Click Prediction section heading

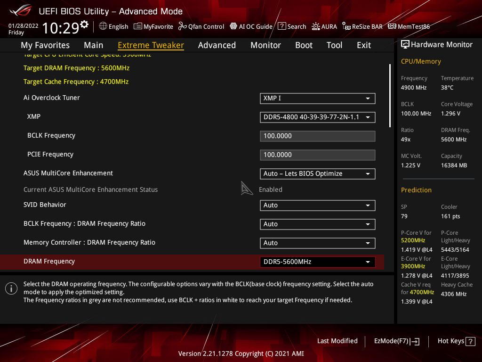click(x=416, y=190)
